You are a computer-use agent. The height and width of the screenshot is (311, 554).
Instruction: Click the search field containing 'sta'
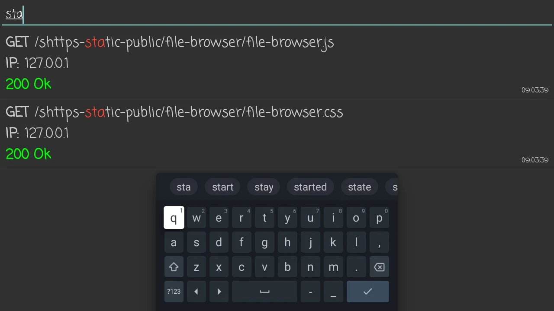[277, 14]
